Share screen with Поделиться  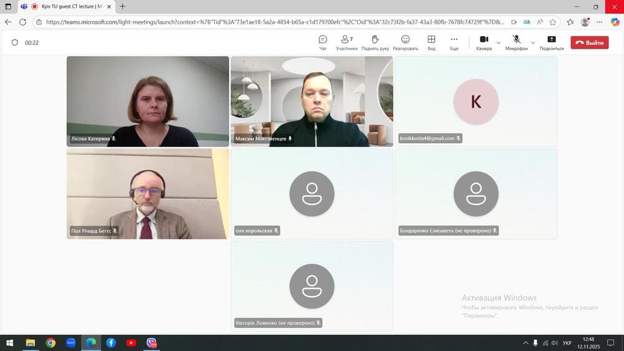tap(552, 42)
